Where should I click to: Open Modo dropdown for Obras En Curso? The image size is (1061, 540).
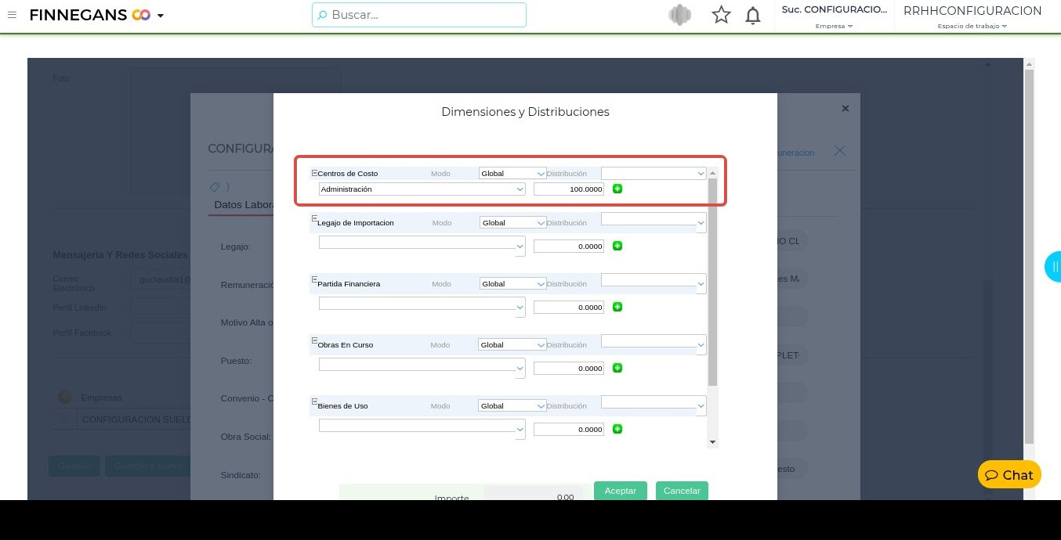point(512,345)
